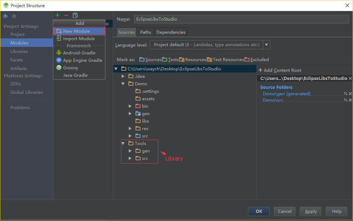This screenshot has height=221, width=353.
Task: Open Libraries settings
Action: click(x=19, y=52)
